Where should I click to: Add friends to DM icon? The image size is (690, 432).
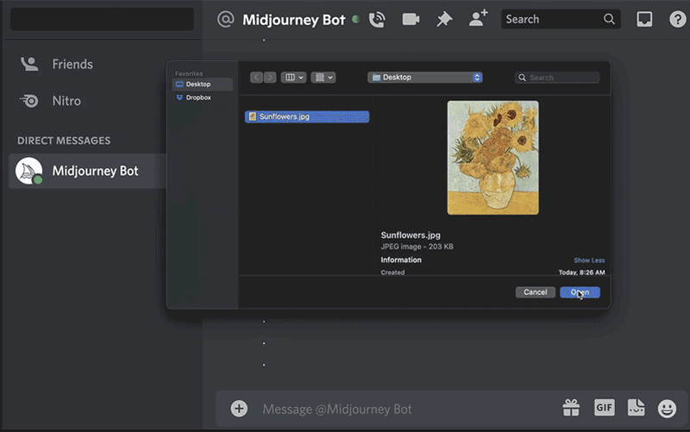click(478, 19)
